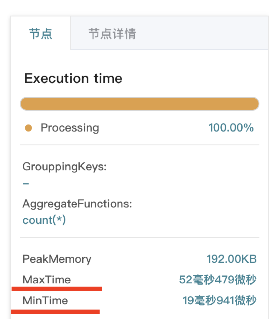Select the MaxTime label
Viewport: 275px width, 319px height.
click(x=47, y=280)
